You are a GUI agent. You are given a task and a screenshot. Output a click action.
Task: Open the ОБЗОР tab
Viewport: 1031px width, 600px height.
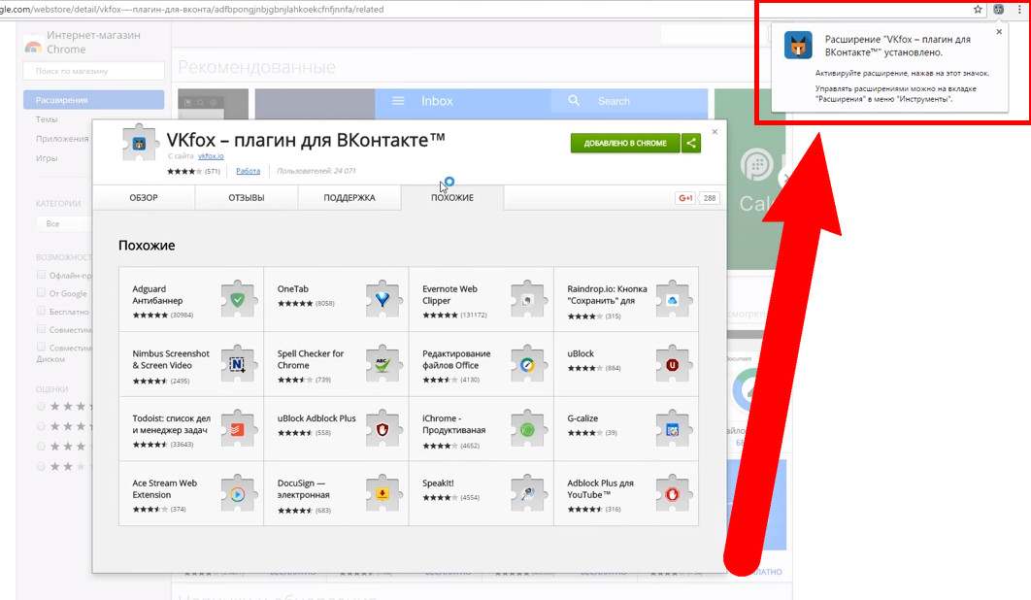point(144,198)
